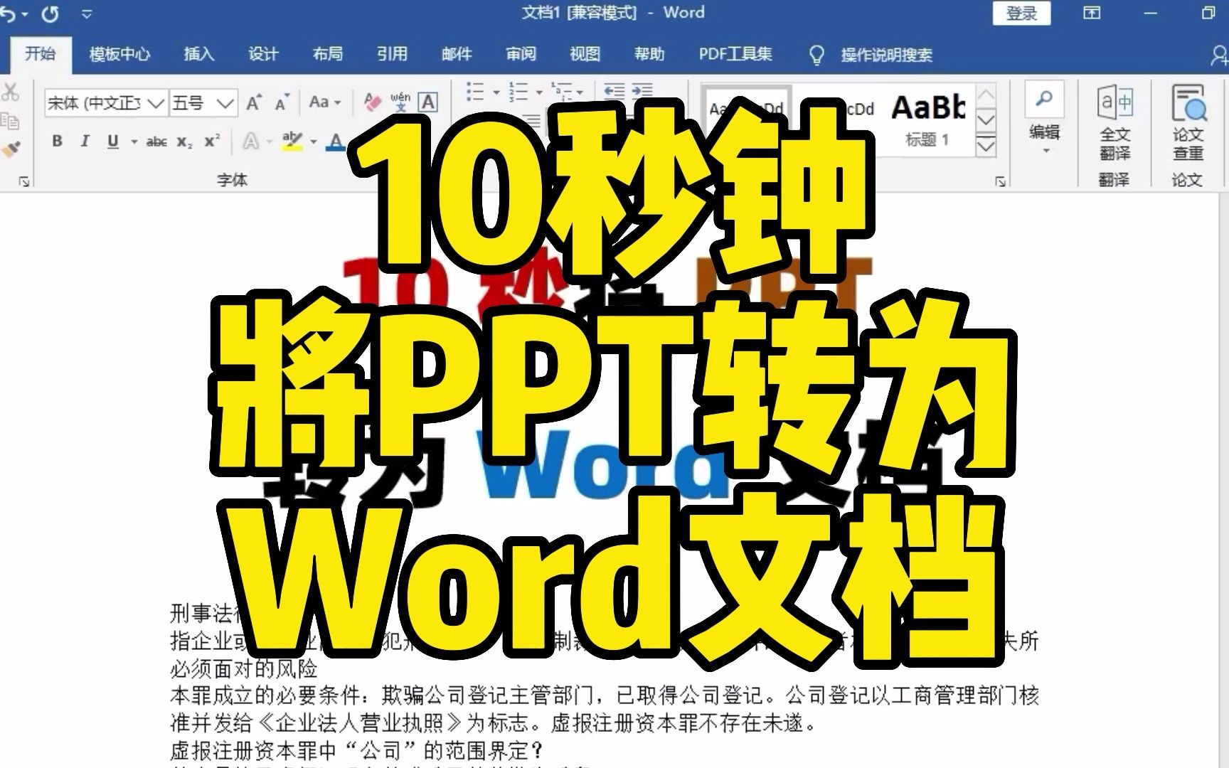Apply strikethrough (abc) formatting

[x=156, y=142]
